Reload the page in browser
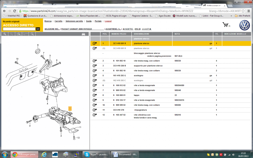Viewport: 253px width, 158px height. click(x=15, y=11)
